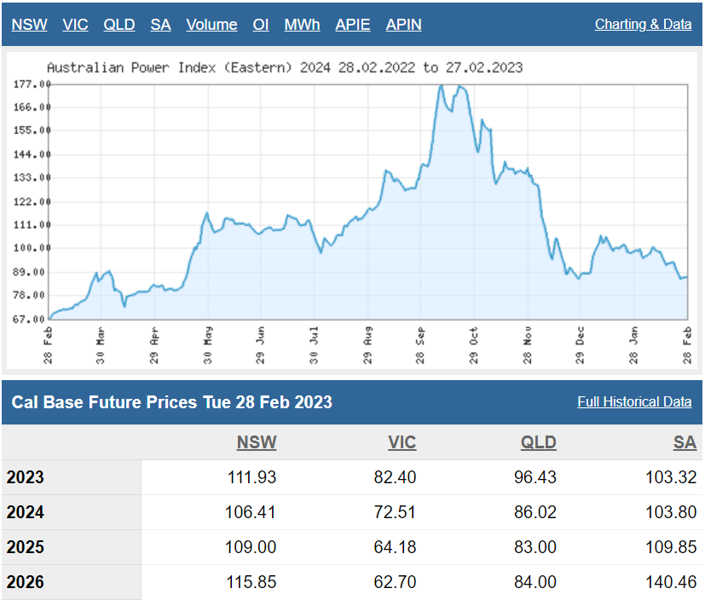Click the QLD column header
The width and height of the screenshot is (705, 600).
(x=538, y=442)
